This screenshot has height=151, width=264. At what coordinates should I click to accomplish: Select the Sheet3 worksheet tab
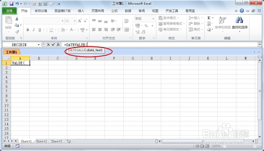coord(56,141)
